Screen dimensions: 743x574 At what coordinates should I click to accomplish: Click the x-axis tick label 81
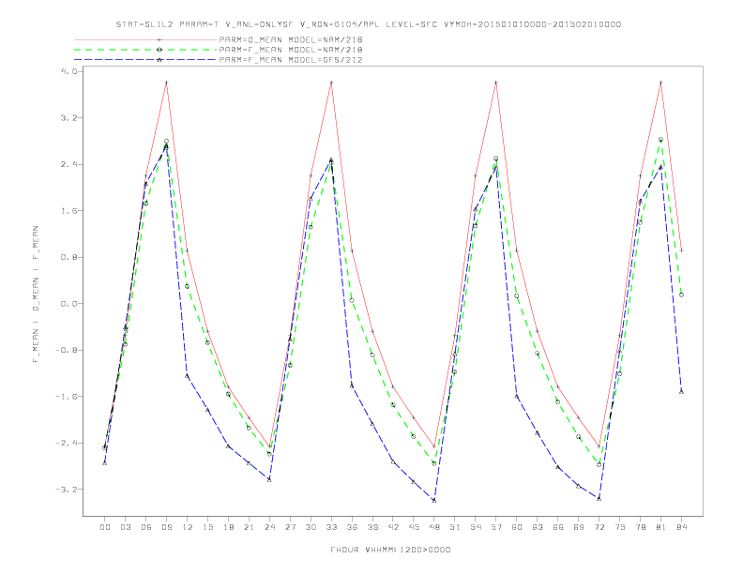tap(661, 527)
